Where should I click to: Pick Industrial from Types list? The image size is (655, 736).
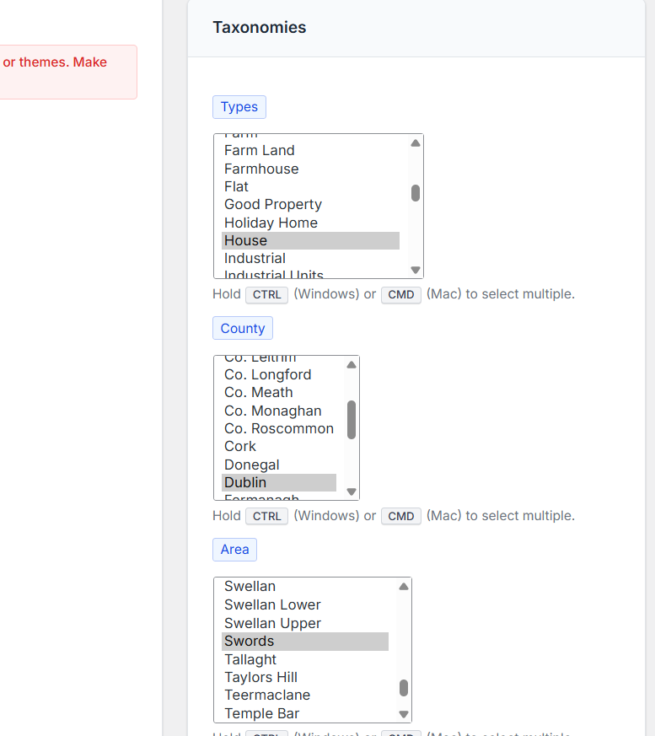[255, 258]
